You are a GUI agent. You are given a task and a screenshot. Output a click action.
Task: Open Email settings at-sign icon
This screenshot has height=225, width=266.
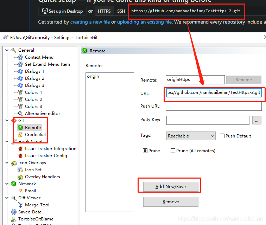tap(20, 191)
